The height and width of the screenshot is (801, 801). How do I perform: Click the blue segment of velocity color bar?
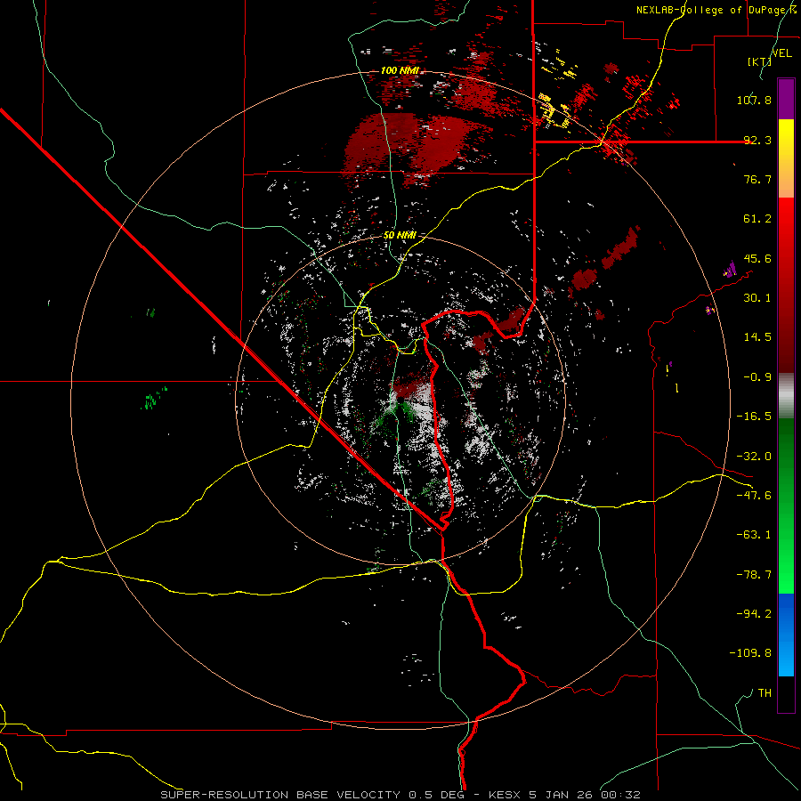pos(786,635)
